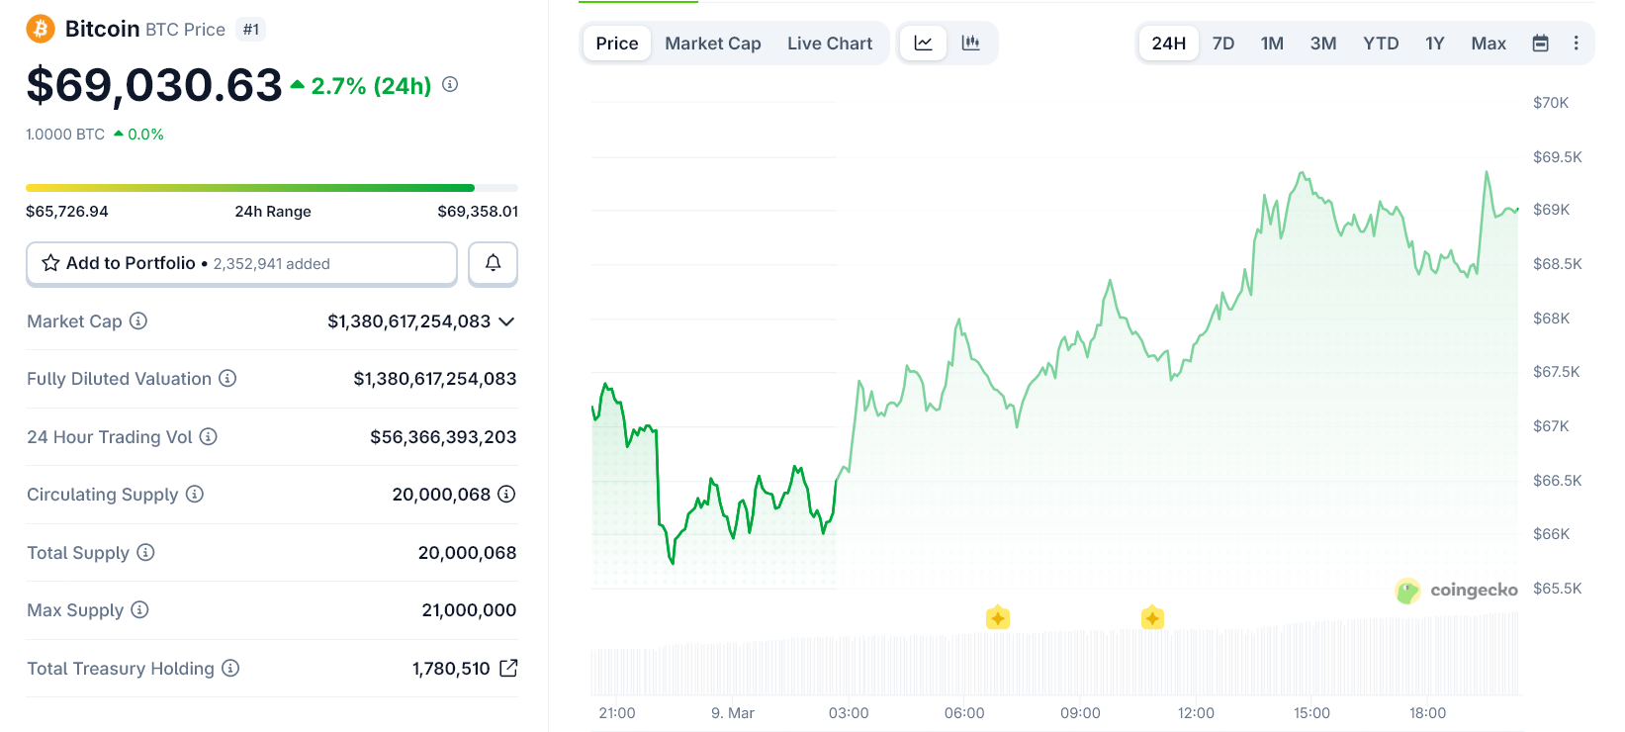Screen dimensions: 1625x732
Task: Select the 7D time range
Action: tap(1223, 44)
